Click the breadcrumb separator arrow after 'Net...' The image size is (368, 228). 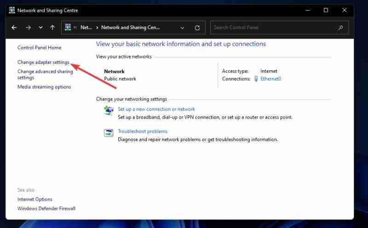(97, 28)
